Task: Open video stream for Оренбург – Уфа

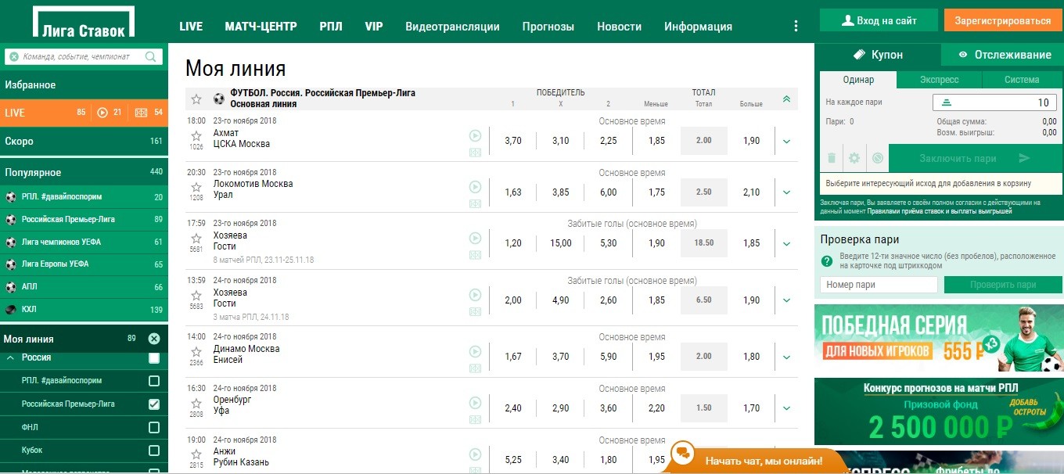Action: pos(475,403)
